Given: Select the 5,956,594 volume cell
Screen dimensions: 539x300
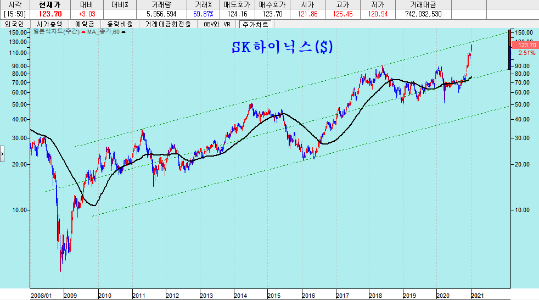Looking at the screenshot, I should coord(161,14).
